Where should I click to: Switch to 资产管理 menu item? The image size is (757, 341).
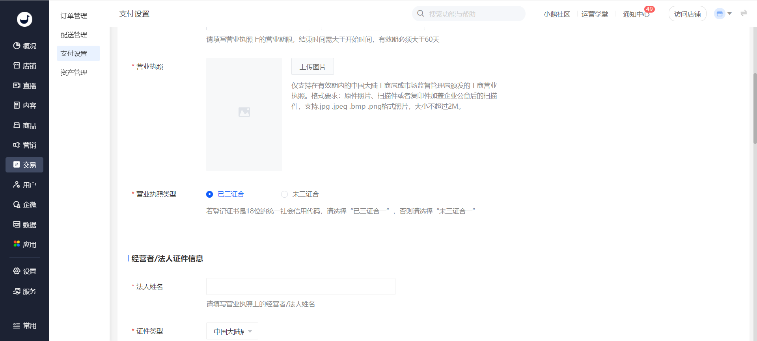point(74,72)
